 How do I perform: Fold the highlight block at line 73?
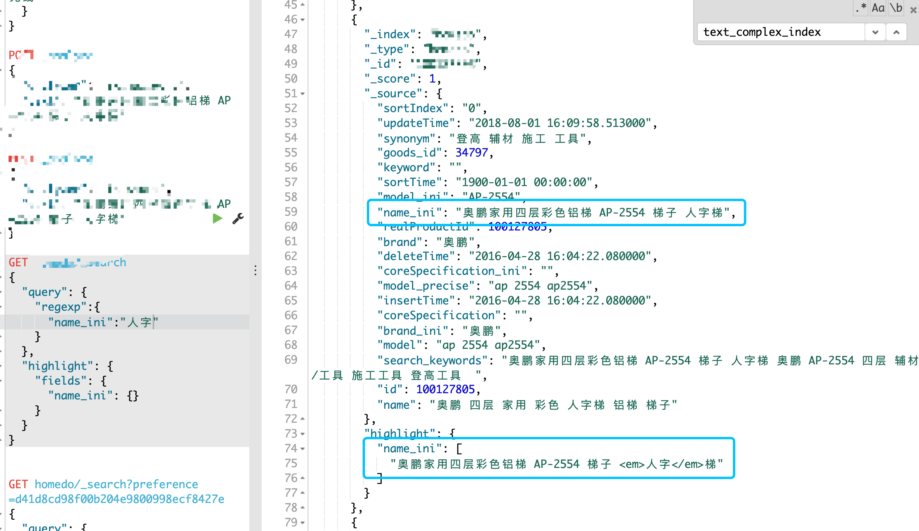point(303,434)
